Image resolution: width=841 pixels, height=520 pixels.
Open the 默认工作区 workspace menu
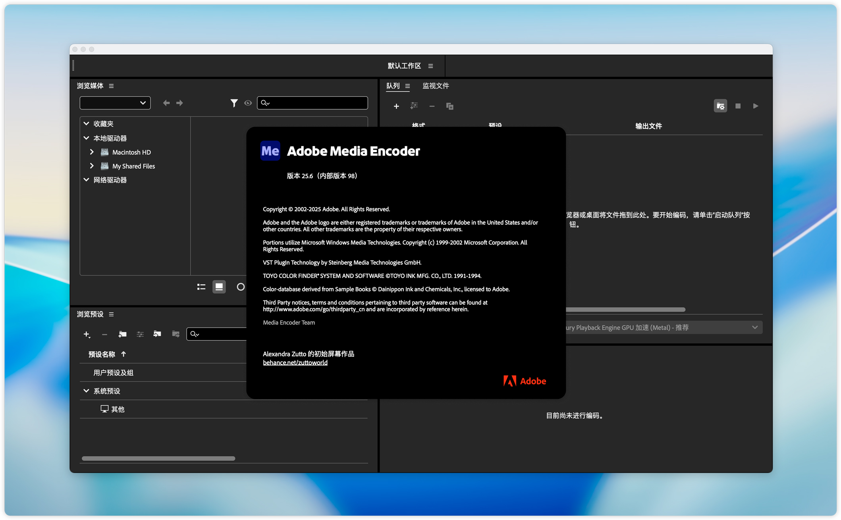click(x=430, y=66)
